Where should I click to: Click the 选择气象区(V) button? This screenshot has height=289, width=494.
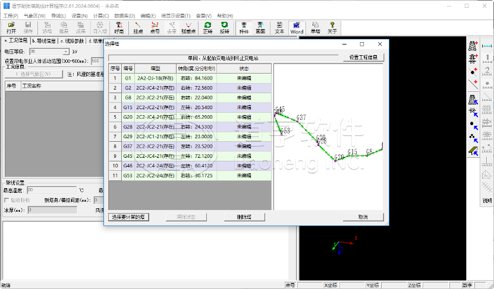(x=33, y=74)
